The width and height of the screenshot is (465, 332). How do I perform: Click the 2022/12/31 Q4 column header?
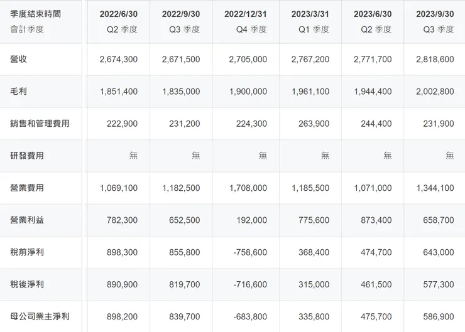(246, 21)
